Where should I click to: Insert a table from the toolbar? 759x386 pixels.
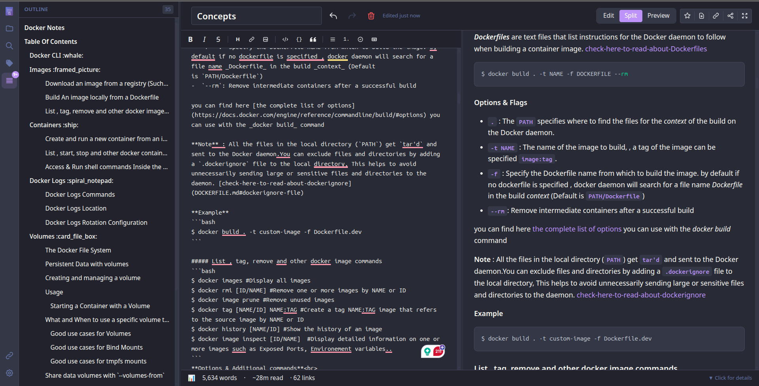point(374,39)
